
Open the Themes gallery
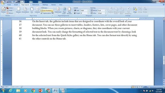[3, 10]
